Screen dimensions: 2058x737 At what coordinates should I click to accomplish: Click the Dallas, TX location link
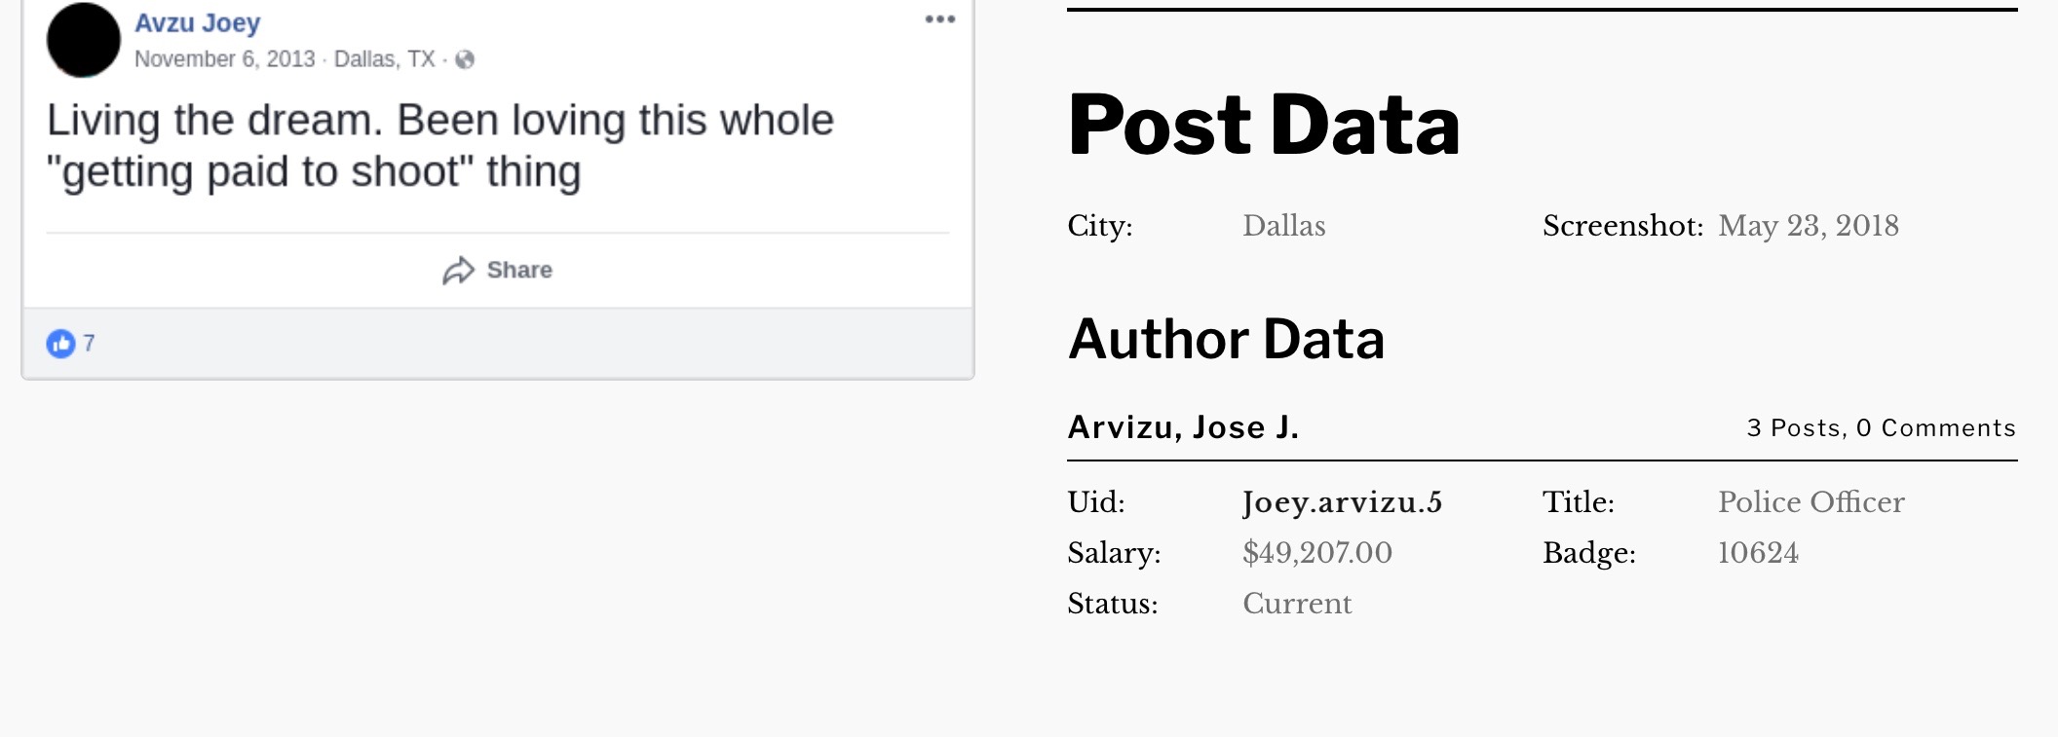[x=384, y=59]
